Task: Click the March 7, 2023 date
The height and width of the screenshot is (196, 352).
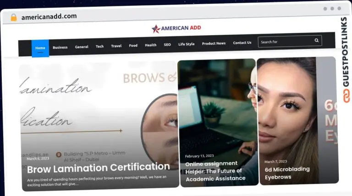Action: pyautogui.click(x=275, y=161)
